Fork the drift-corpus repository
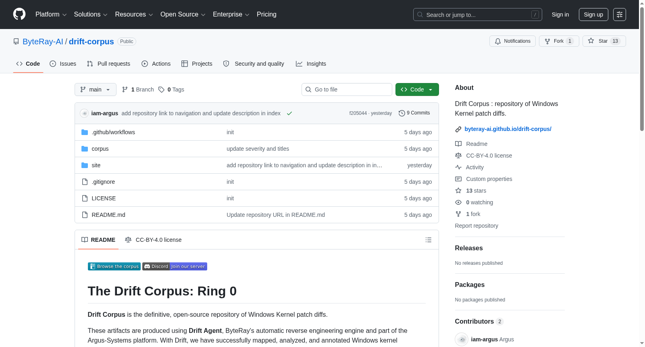 tap(559, 41)
